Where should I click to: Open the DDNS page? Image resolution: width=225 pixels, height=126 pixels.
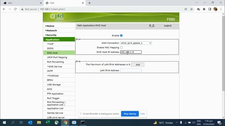tap(50, 48)
